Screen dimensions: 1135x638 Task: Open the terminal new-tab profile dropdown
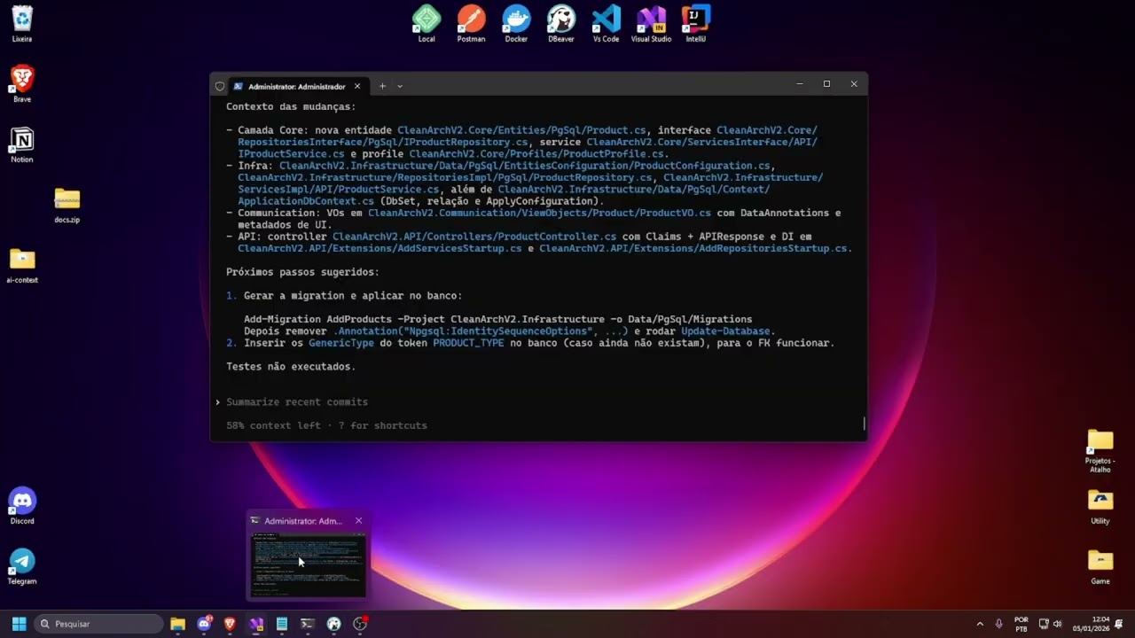[x=400, y=87]
